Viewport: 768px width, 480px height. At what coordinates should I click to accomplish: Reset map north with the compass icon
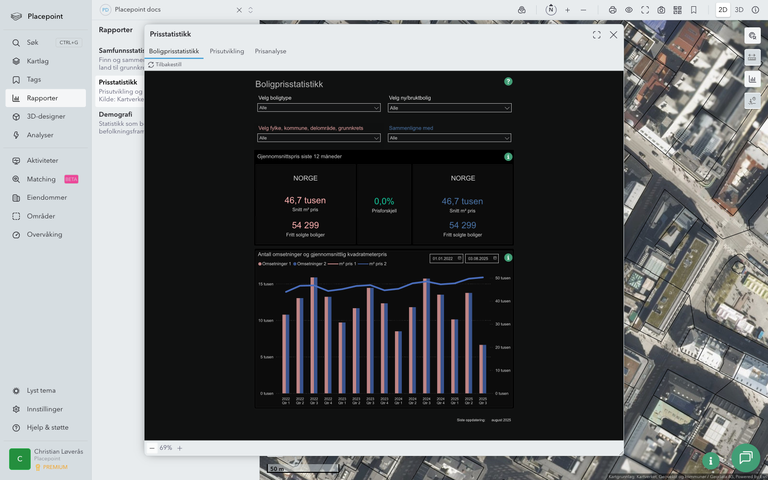coord(551,10)
